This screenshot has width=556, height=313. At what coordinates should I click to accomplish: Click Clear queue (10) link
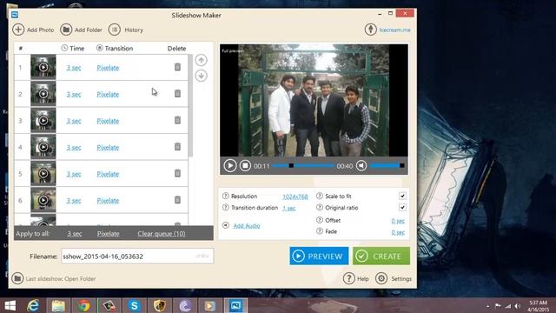pos(162,234)
